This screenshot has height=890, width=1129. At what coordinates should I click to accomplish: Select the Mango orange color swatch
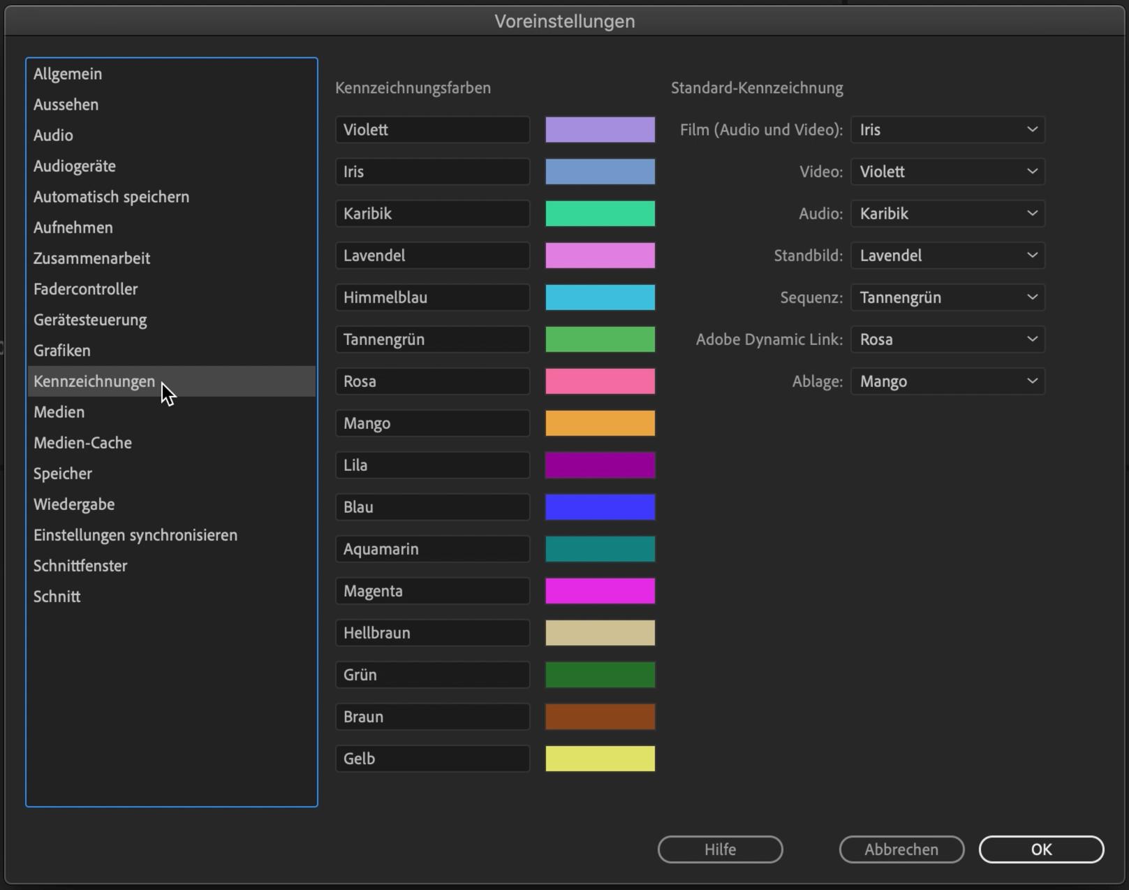[x=600, y=423]
